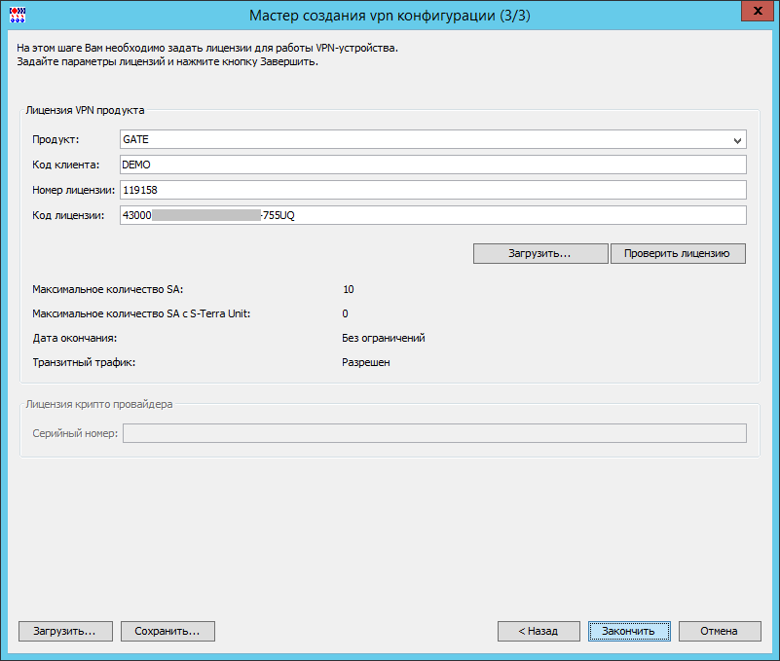Click the Транзитный трафик: label
This screenshot has width=780, height=661.
[x=84, y=362]
